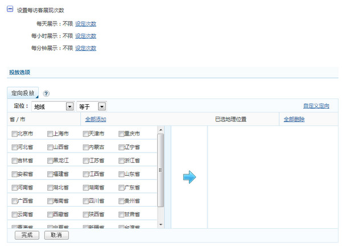Click 设定次数 link for 每天展示
The height and width of the screenshot is (247, 342).
coord(85,24)
